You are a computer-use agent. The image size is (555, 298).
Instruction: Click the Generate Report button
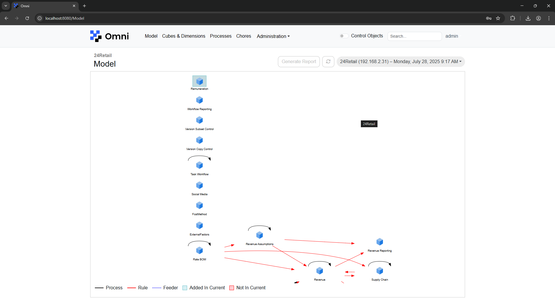click(x=299, y=62)
